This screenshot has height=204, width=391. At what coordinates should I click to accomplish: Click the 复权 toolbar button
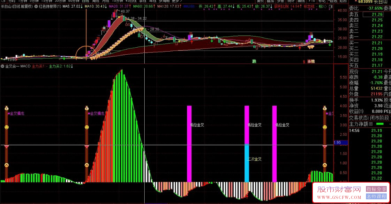click(x=260, y=1)
